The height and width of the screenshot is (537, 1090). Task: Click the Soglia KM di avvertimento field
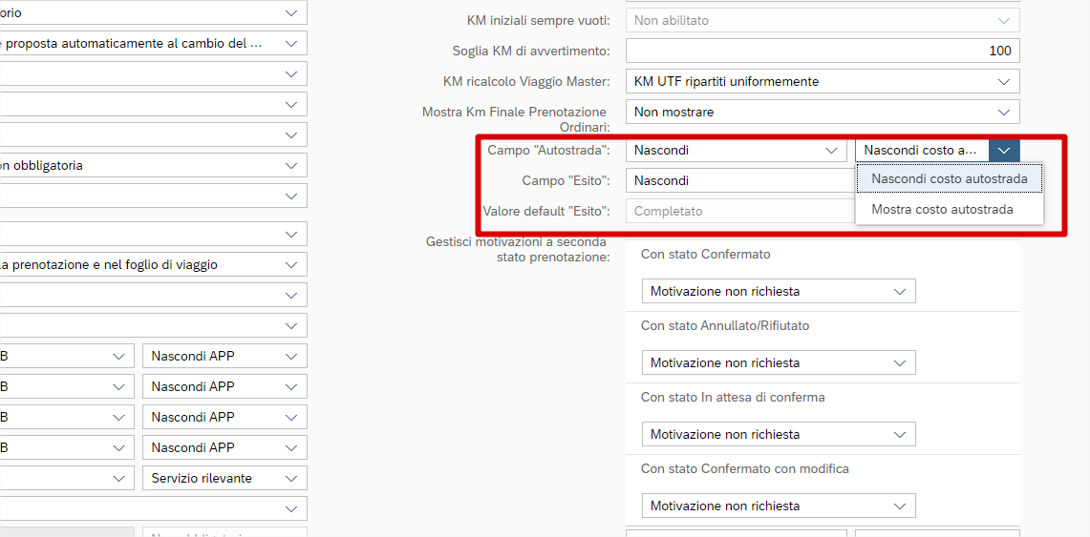coord(822,51)
